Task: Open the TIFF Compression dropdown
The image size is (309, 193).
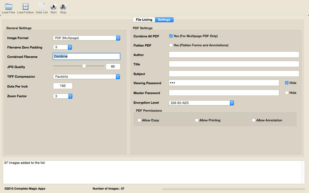Action: (x=87, y=76)
